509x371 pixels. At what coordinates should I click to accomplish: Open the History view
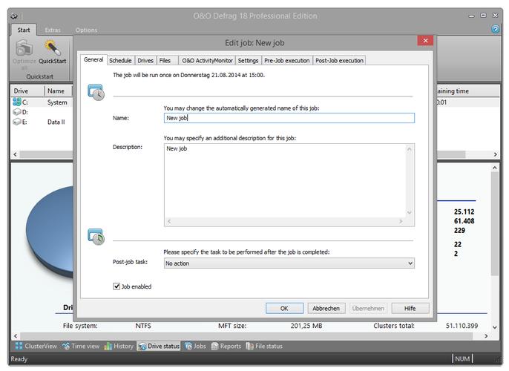119,346
